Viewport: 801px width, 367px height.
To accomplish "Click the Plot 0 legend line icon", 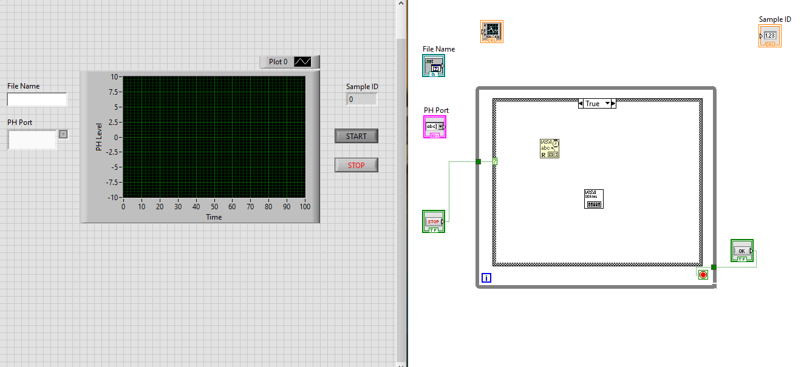I will 302,61.
